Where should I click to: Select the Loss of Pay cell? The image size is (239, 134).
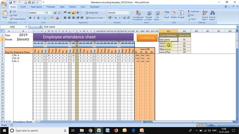[168, 52]
